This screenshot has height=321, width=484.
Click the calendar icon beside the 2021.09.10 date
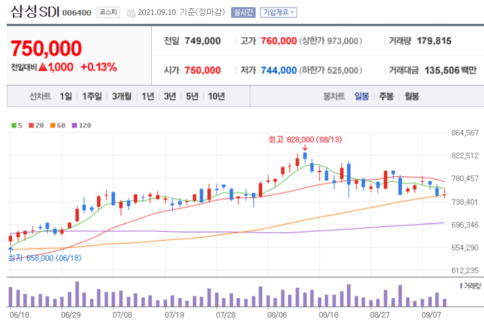pyautogui.click(x=131, y=13)
